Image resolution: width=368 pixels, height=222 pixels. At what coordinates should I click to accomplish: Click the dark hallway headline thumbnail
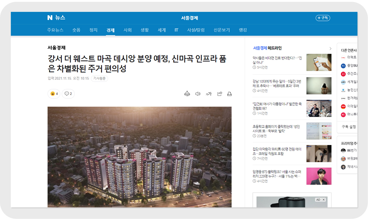tap(319, 154)
